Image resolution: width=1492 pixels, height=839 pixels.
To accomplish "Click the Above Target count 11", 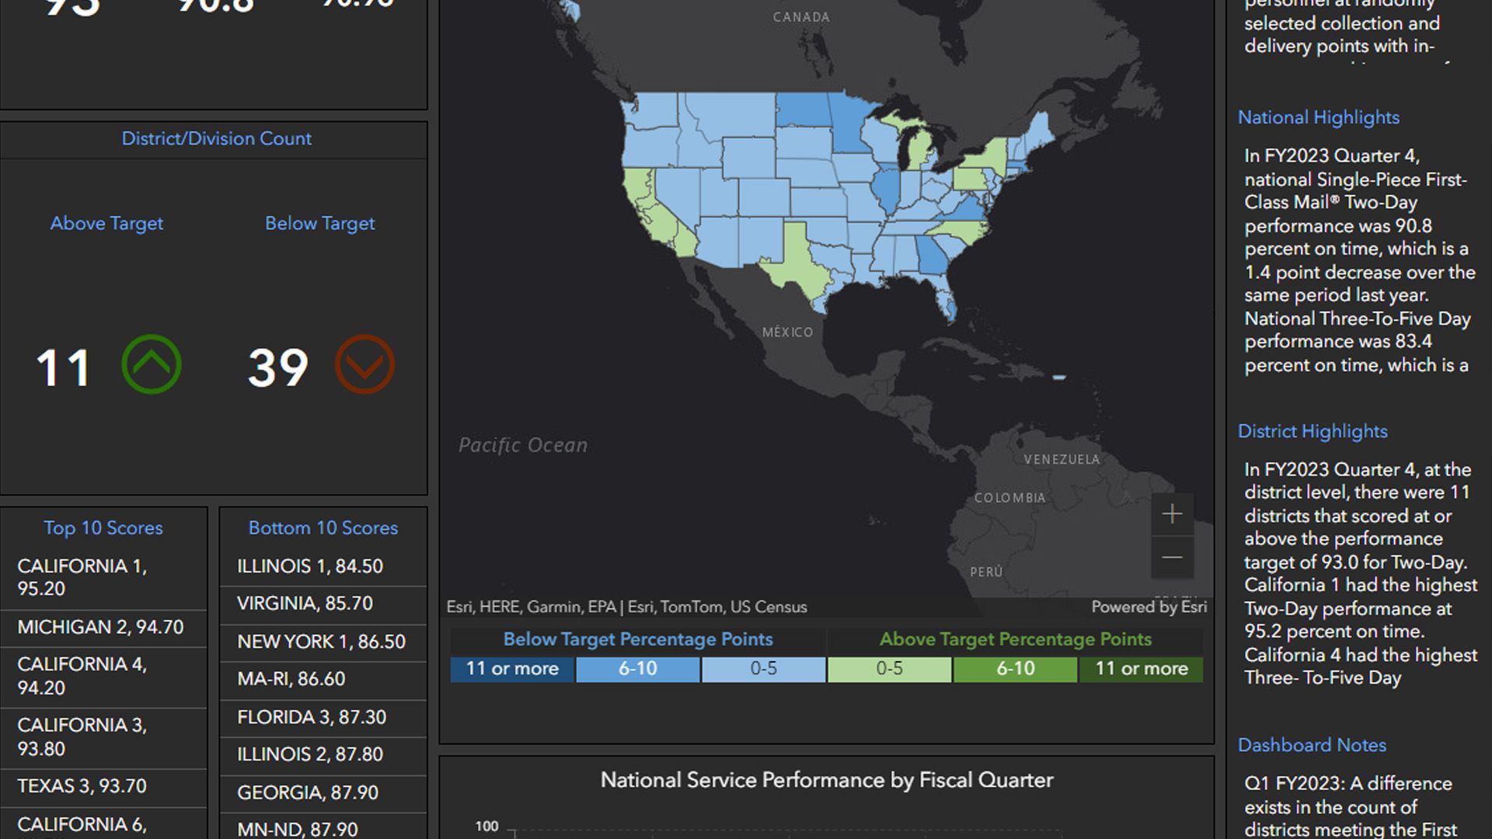I will pyautogui.click(x=63, y=367).
